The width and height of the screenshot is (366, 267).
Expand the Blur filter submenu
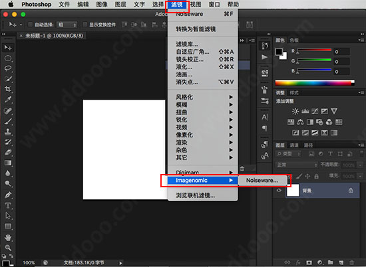202,105
